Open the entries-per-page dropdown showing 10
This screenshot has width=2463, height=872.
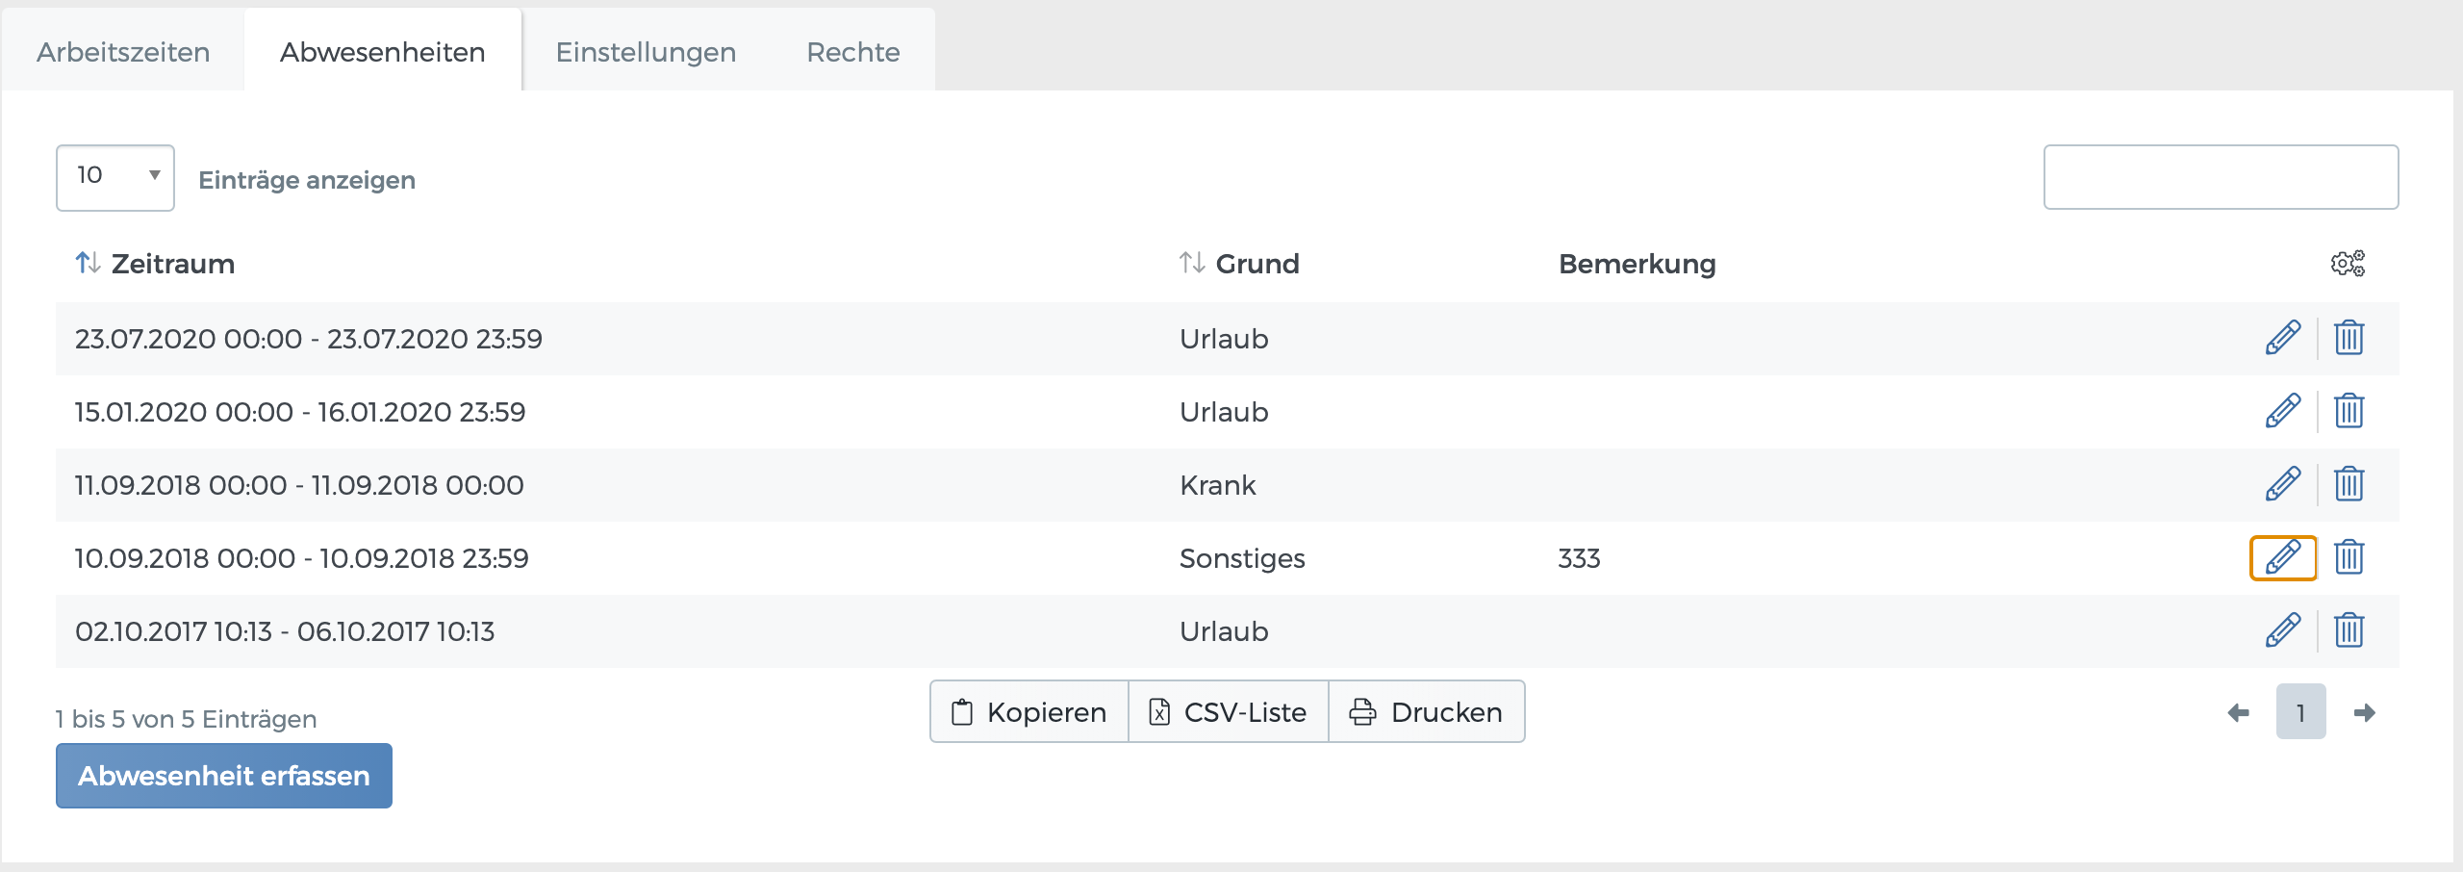pyautogui.click(x=115, y=177)
